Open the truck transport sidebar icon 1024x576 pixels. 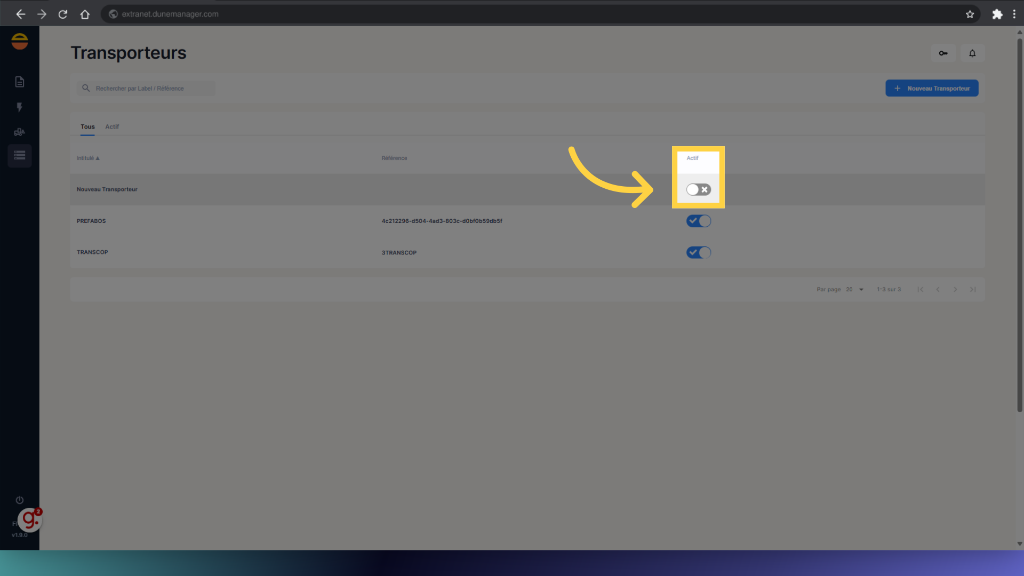[x=20, y=132]
